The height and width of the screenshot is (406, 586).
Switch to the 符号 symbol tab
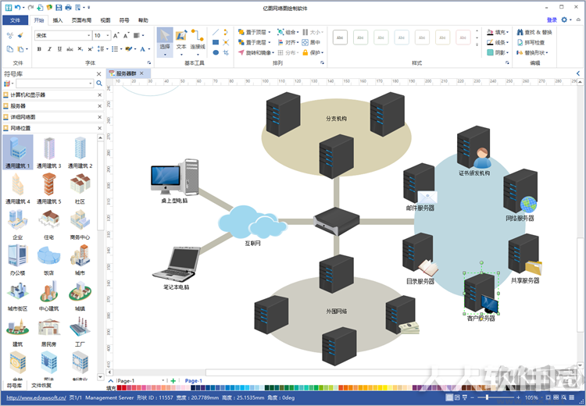click(x=124, y=20)
